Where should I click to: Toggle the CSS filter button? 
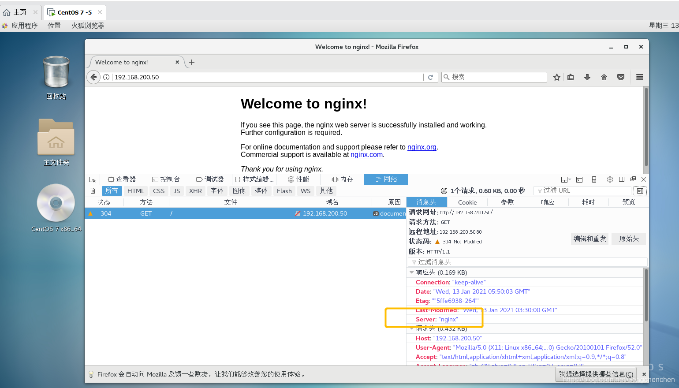(x=159, y=191)
